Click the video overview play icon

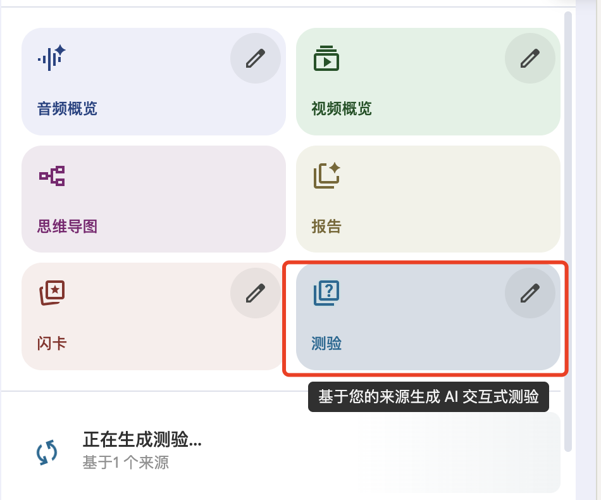(x=326, y=58)
